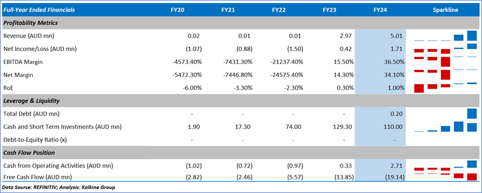
Task: Click the Net Income/Loss sparkline chart
Action: (446, 48)
